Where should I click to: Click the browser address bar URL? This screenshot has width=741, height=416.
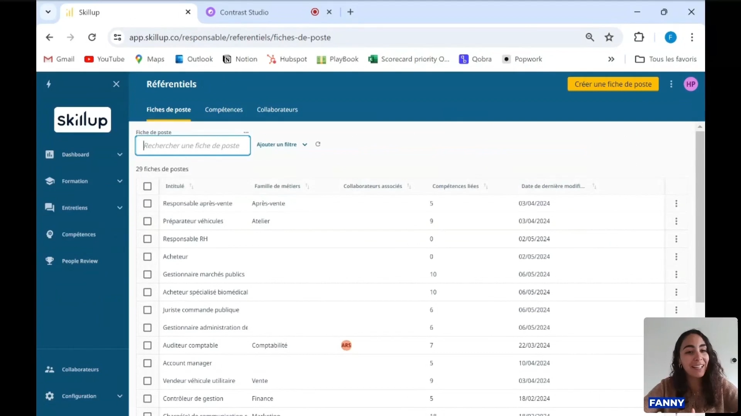click(x=230, y=37)
